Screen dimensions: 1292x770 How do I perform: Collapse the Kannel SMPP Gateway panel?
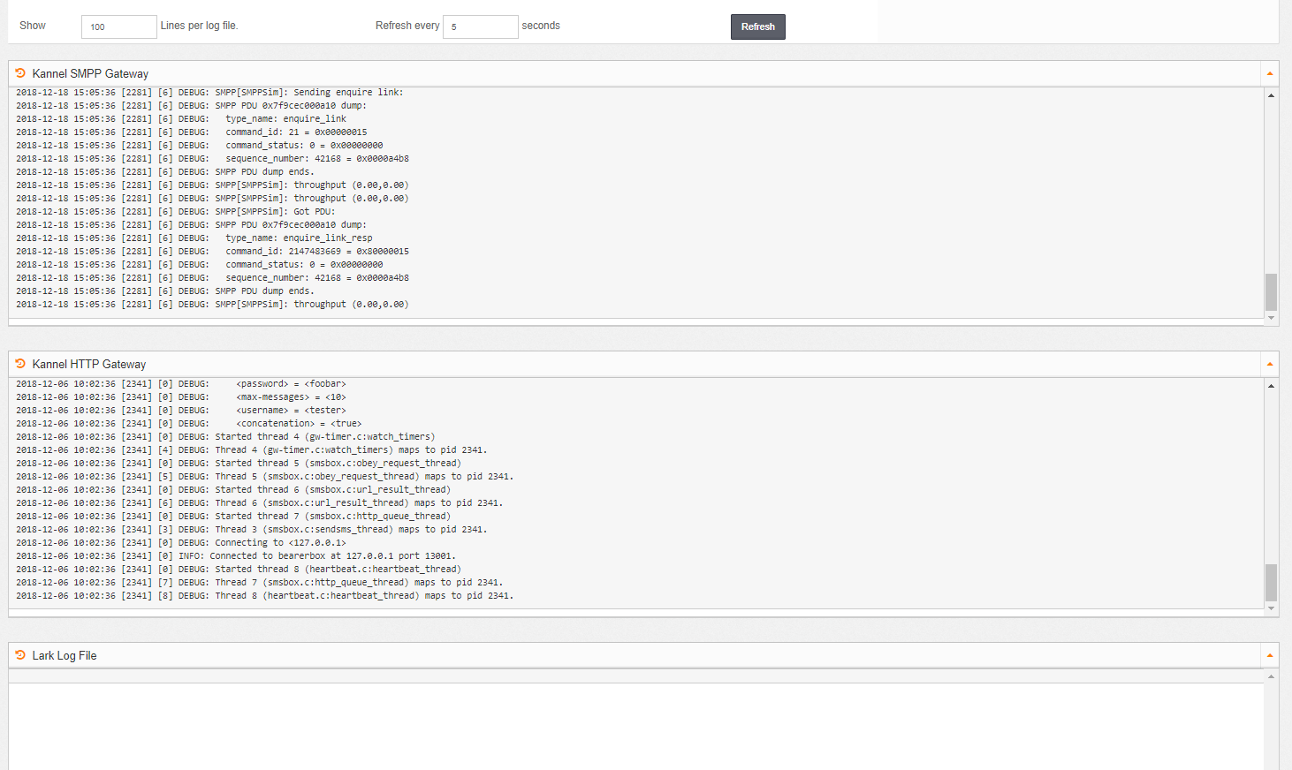(x=1270, y=74)
